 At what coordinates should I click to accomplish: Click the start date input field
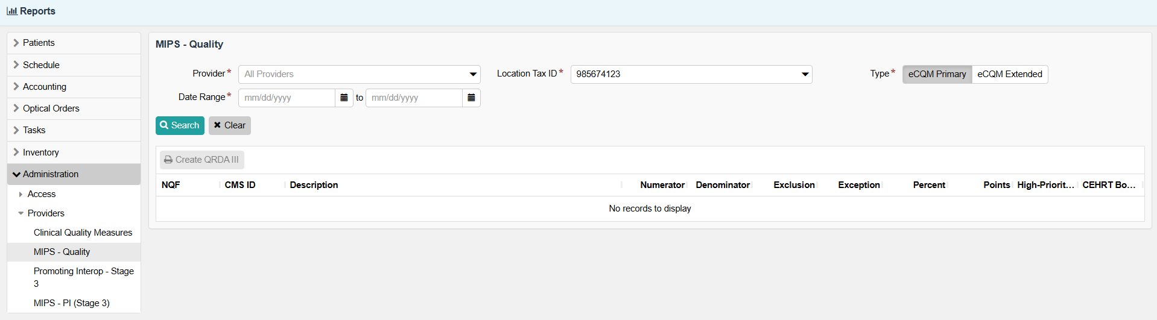coord(287,98)
